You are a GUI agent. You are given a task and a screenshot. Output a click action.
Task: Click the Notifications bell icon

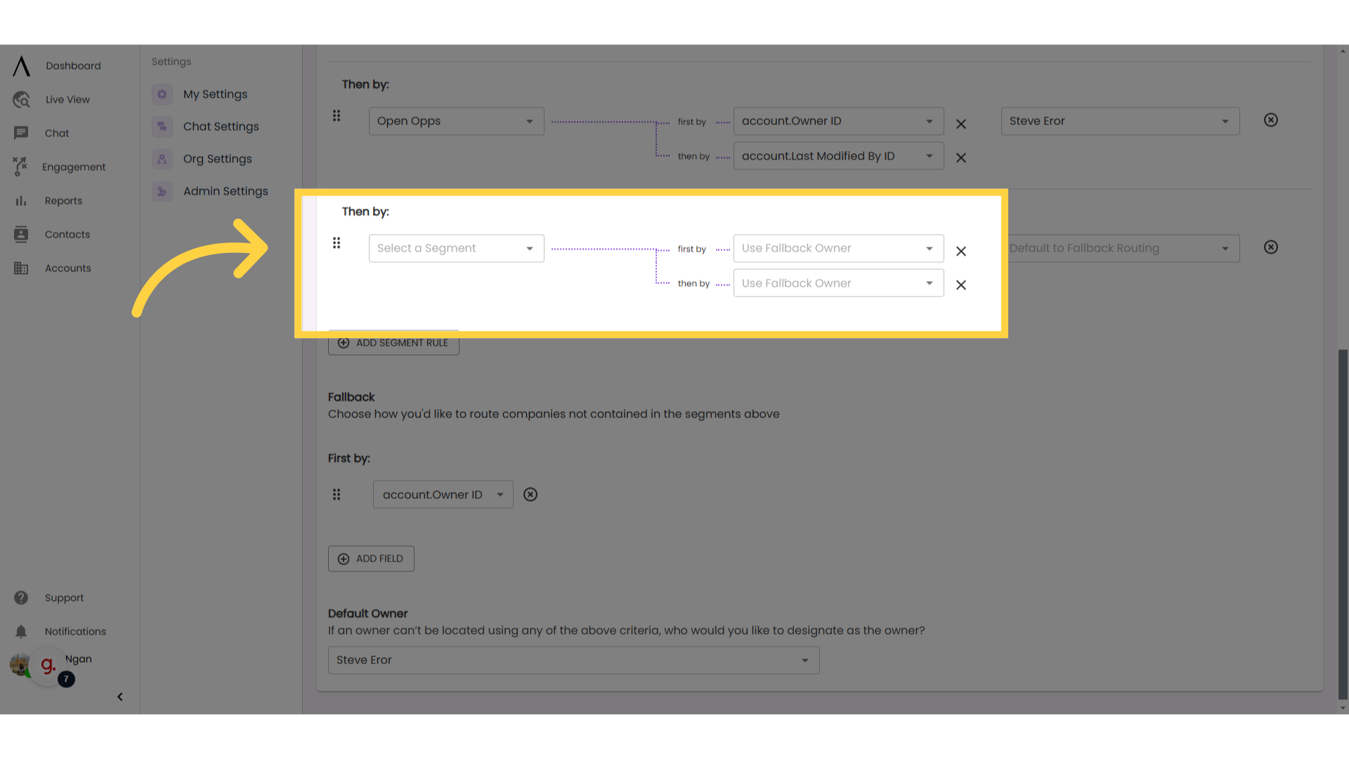click(21, 632)
